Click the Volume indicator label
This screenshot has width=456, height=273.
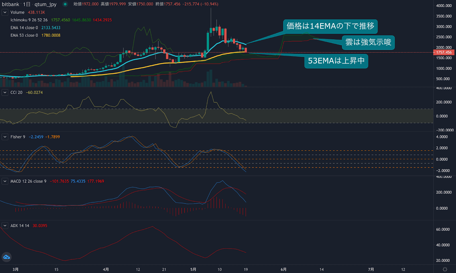[17, 12]
